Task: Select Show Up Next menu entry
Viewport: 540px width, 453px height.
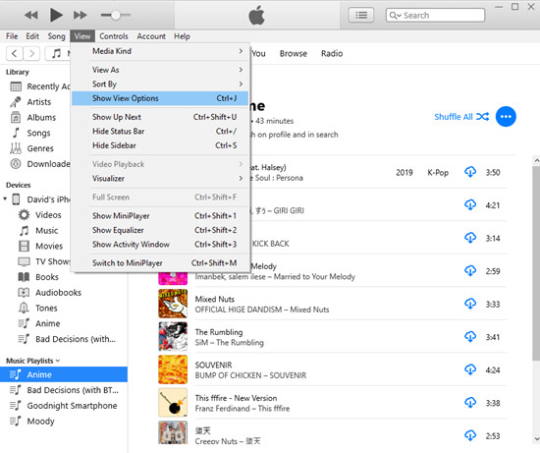Action: [x=160, y=117]
